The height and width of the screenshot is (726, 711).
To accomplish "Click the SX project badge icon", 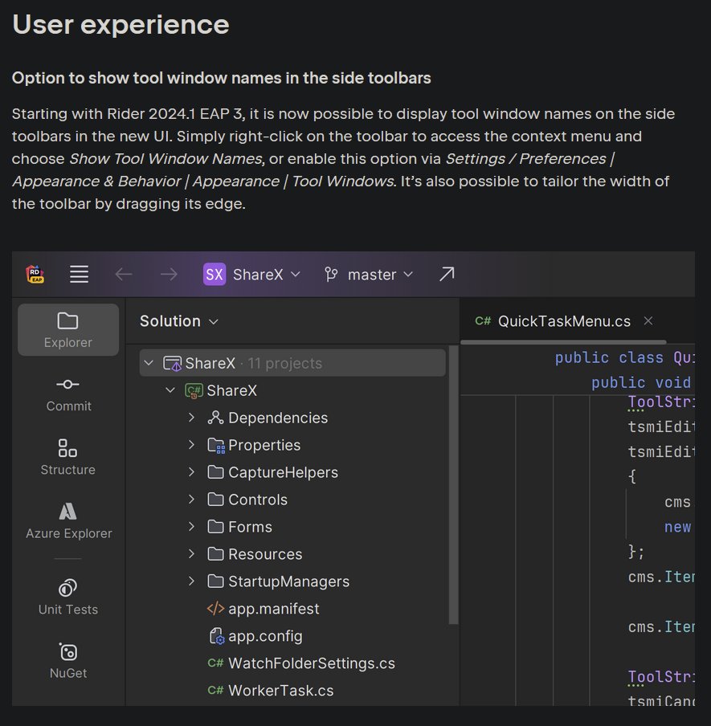I will [x=214, y=274].
